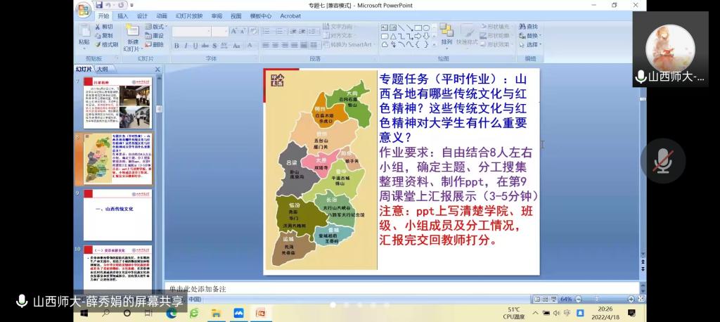The width and height of the screenshot is (720, 322).
Task: Open the font name combo box
Action: [x=191, y=31]
